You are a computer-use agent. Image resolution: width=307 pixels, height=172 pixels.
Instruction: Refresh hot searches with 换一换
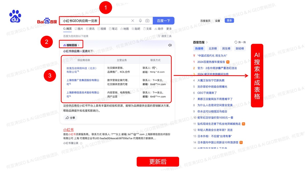click(x=240, y=42)
